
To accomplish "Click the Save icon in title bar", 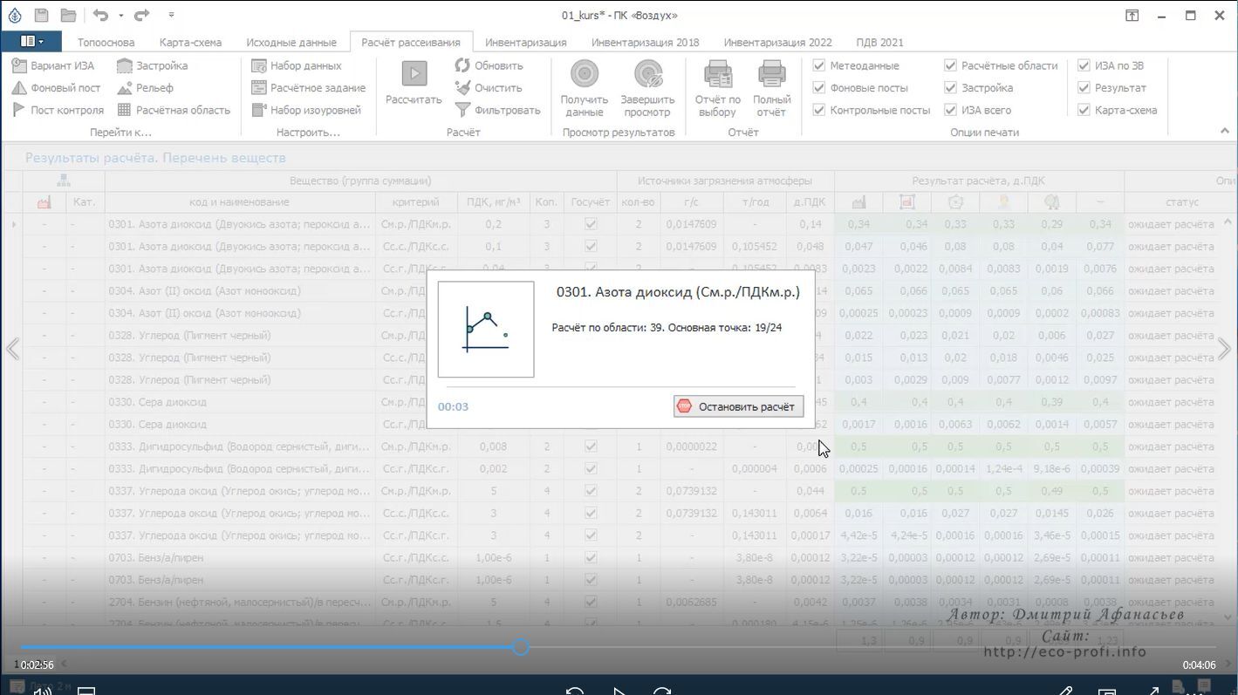I will click(x=41, y=15).
